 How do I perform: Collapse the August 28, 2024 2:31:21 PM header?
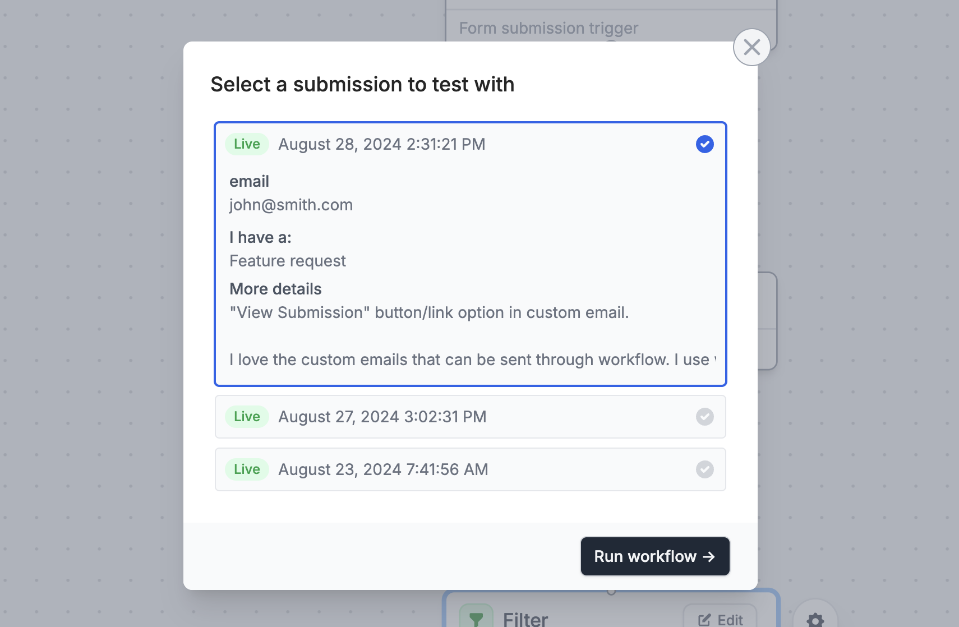[x=471, y=144]
